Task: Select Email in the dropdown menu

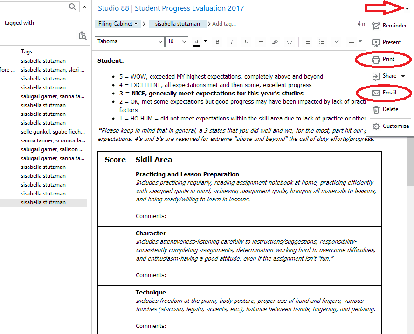Action: click(x=389, y=93)
